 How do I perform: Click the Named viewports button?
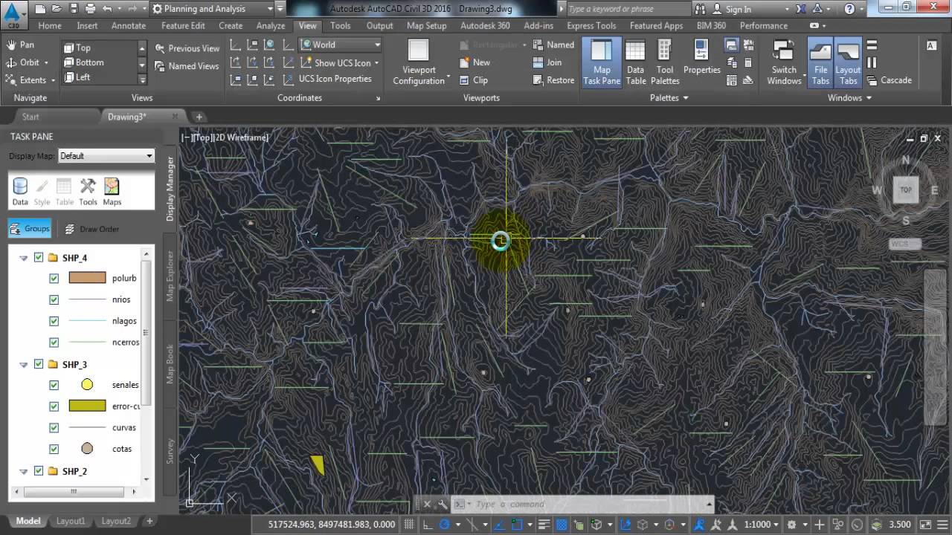[553, 45]
